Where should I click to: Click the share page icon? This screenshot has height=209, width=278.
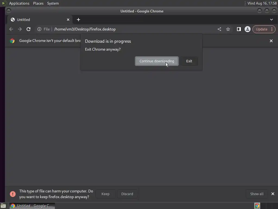[219, 29]
